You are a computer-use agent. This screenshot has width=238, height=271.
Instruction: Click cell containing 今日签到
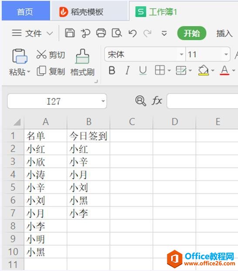(x=88, y=136)
